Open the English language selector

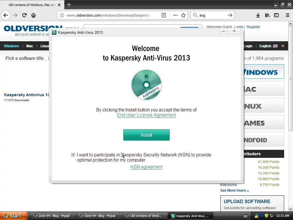point(265,46)
